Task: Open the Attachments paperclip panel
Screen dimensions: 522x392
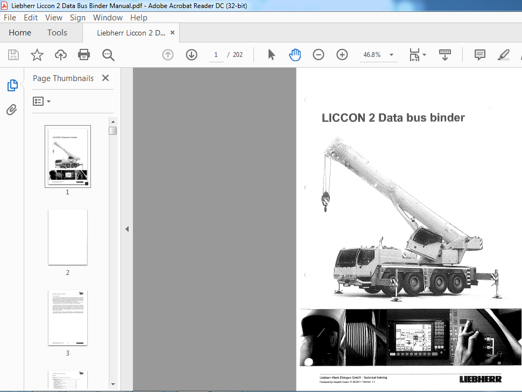Action: (x=12, y=110)
